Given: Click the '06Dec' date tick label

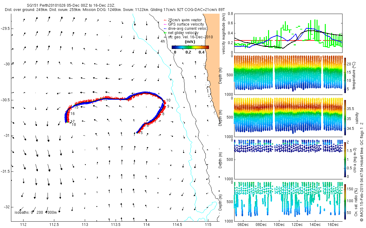Looking at the screenshot, I should coord(243,225).
